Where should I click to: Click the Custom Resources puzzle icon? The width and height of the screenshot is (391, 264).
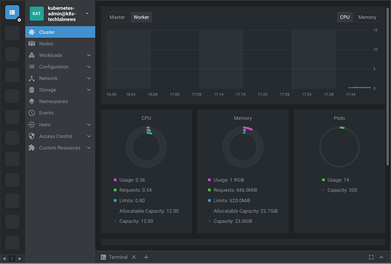click(x=32, y=148)
